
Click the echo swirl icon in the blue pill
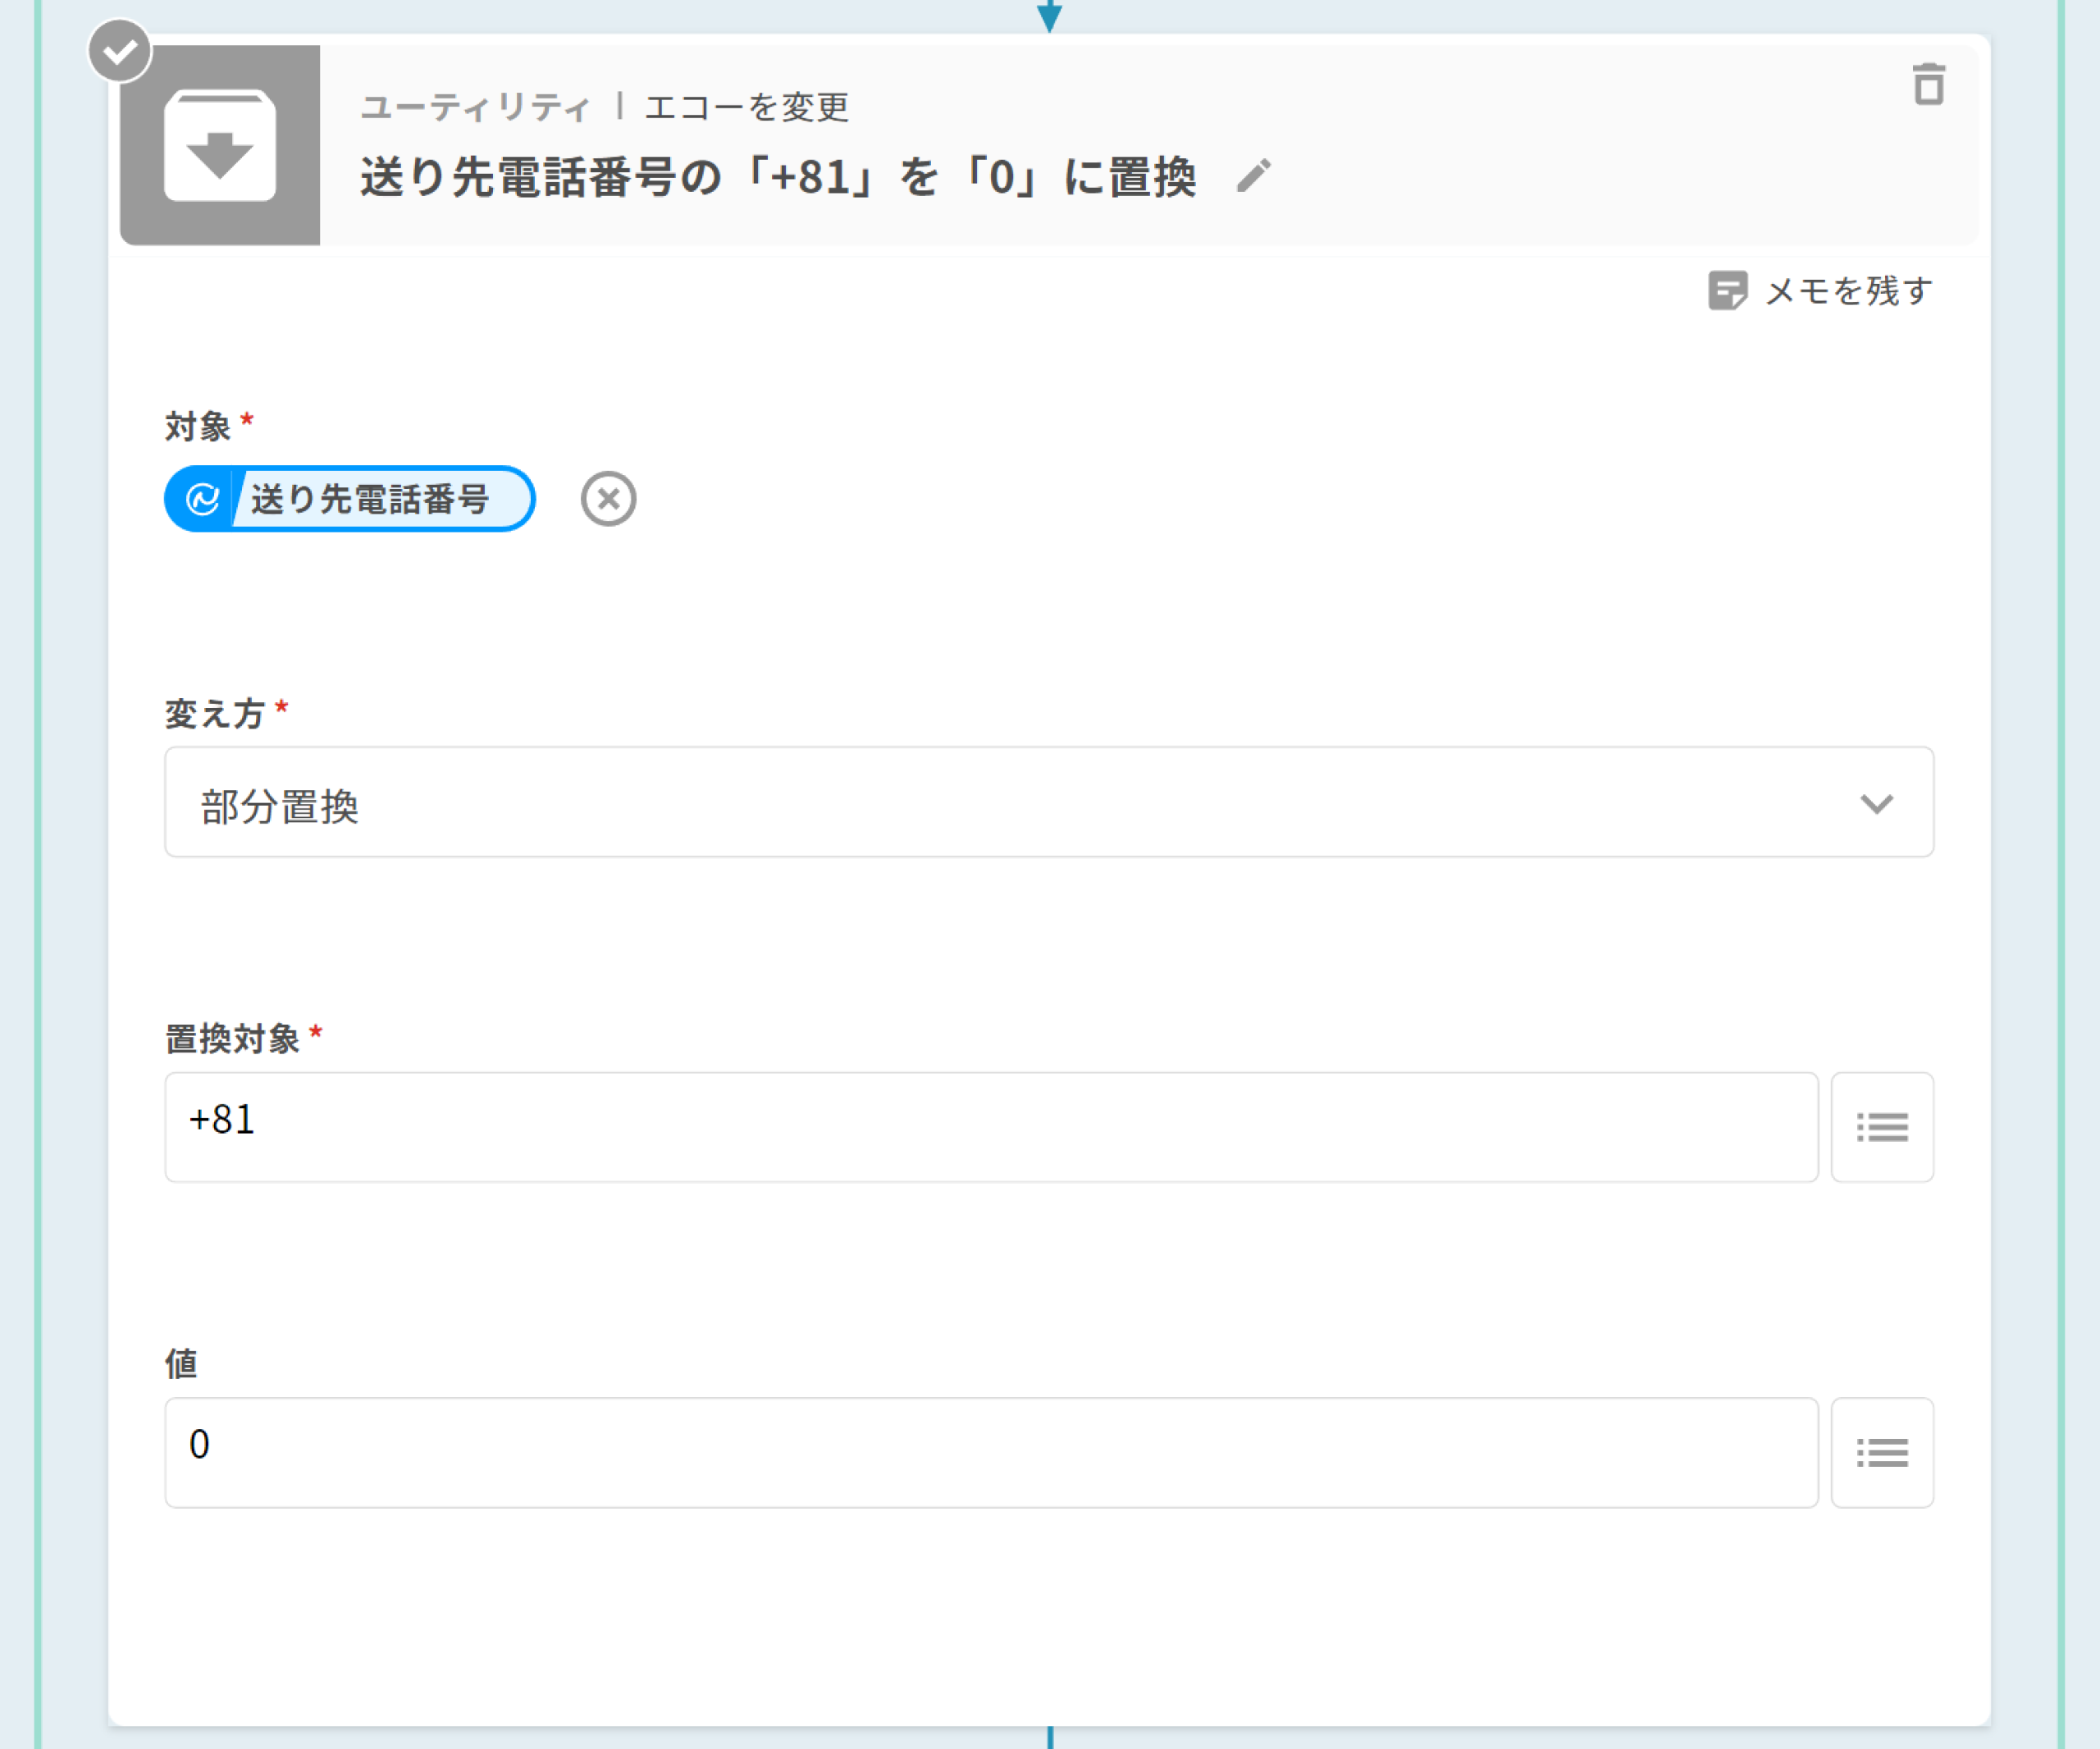coord(203,499)
